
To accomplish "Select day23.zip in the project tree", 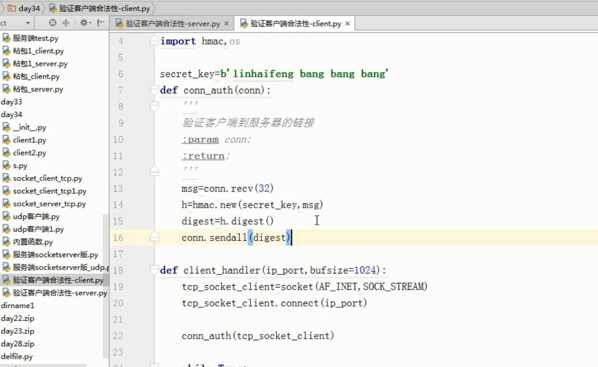I will 18,331.
